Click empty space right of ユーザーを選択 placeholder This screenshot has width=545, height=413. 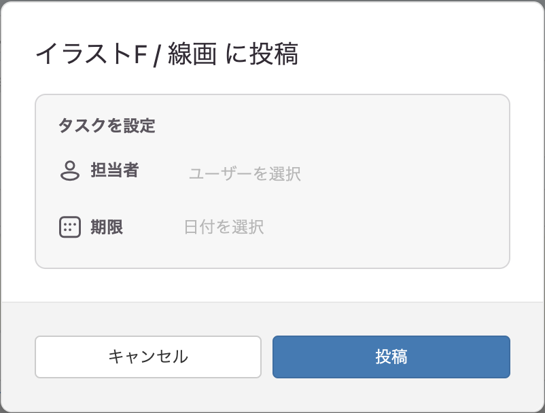click(400, 173)
